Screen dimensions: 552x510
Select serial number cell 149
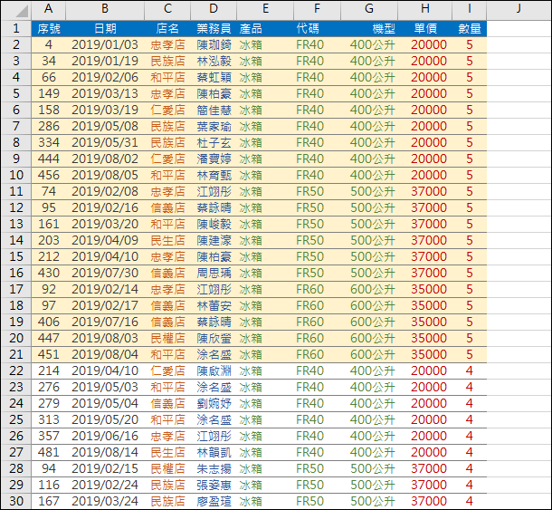point(49,93)
